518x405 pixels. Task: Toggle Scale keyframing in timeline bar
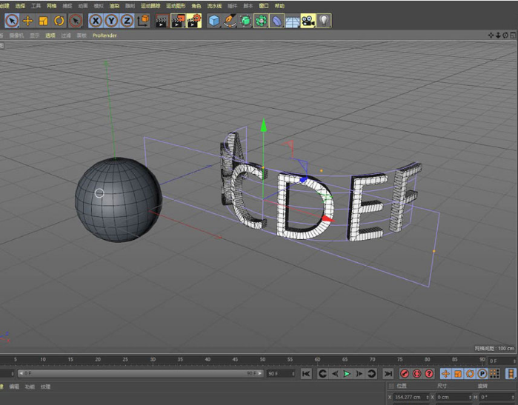458,374
